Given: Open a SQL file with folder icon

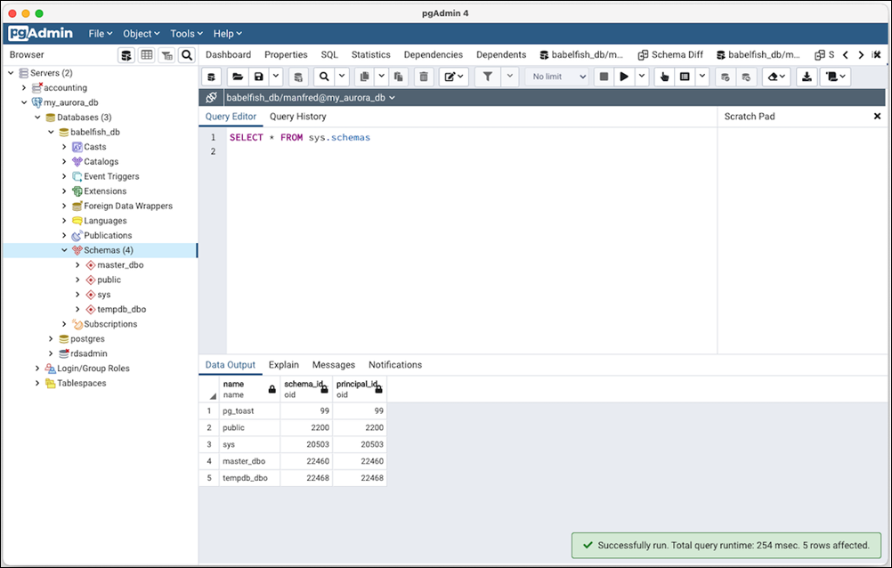Looking at the screenshot, I should 237,77.
